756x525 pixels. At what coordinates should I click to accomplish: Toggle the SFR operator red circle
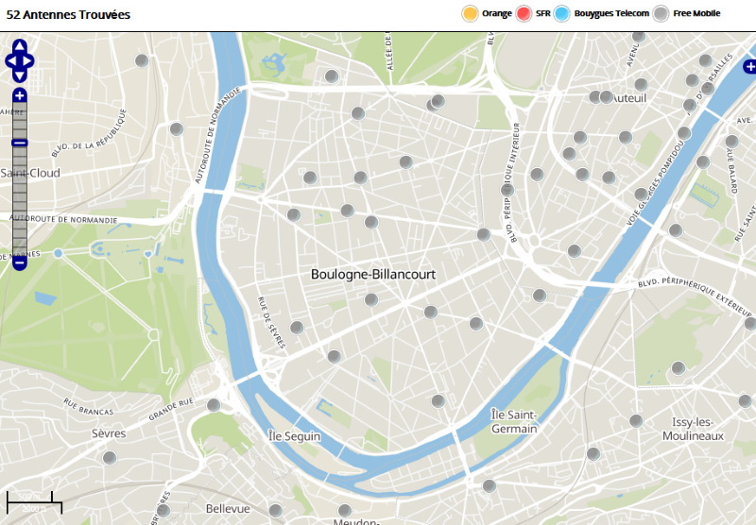pyautogui.click(x=524, y=13)
